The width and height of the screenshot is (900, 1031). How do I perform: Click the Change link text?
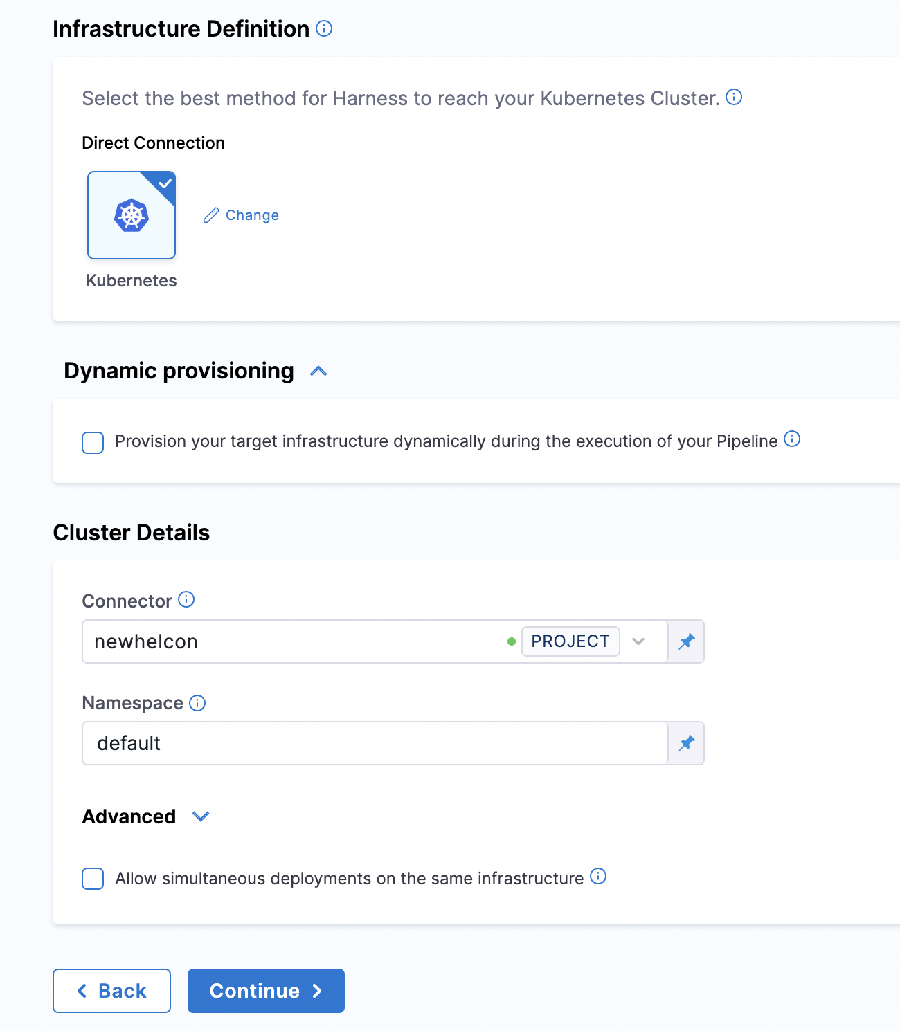252,215
